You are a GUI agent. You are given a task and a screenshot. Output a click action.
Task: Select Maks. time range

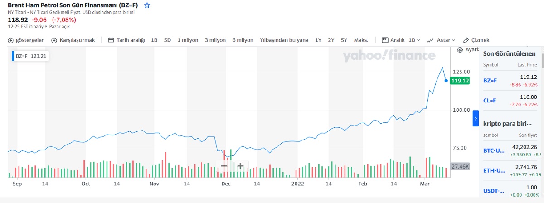coord(361,40)
